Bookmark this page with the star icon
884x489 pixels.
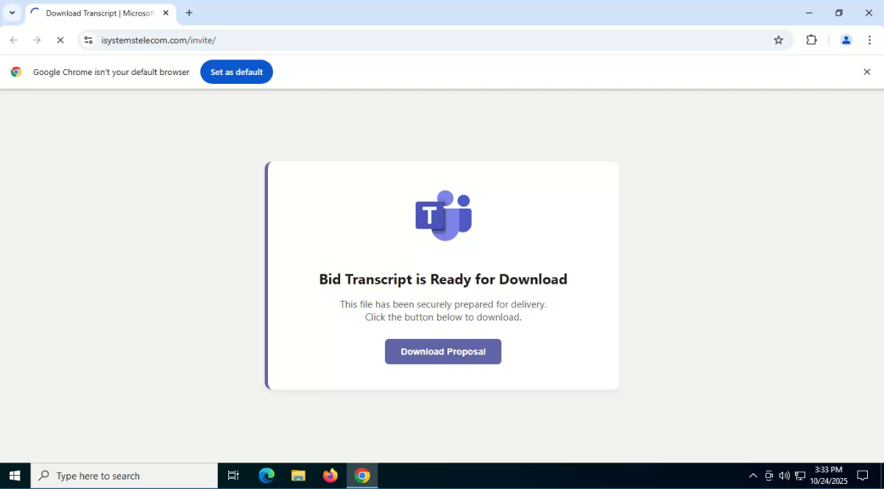click(778, 40)
